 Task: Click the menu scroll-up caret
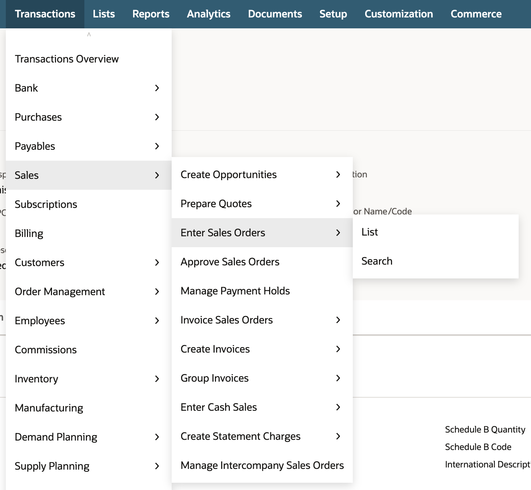(x=89, y=35)
